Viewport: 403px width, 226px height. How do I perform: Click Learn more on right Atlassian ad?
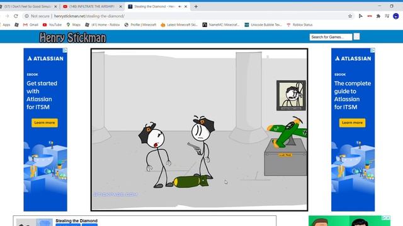[x=353, y=123]
